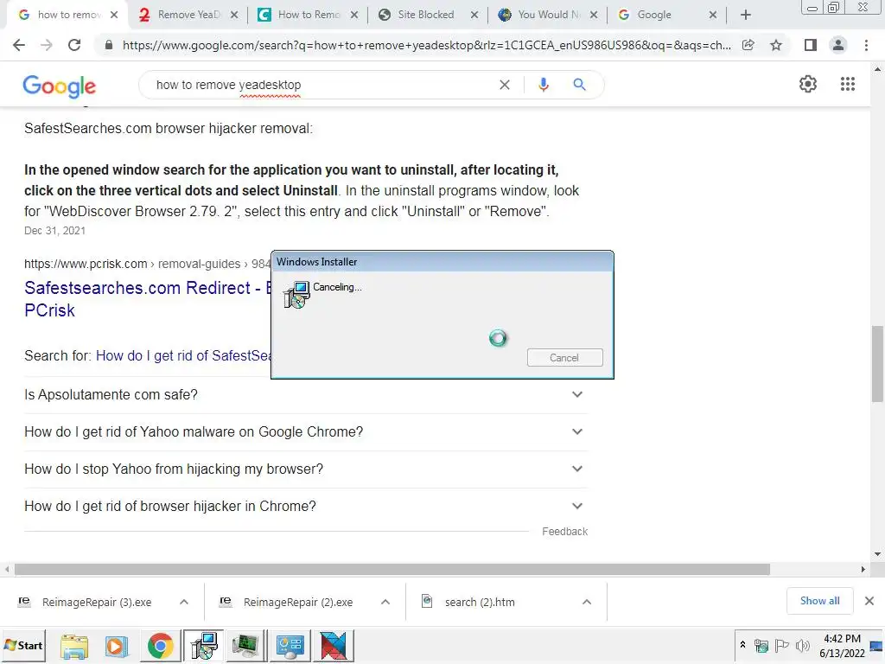Open the Chrome side panel
The height and width of the screenshot is (664, 885).
click(x=811, y=45)
